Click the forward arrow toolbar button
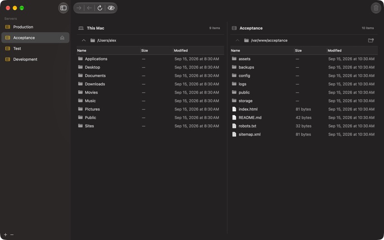384x240 pixels. (x=79, y=8)
